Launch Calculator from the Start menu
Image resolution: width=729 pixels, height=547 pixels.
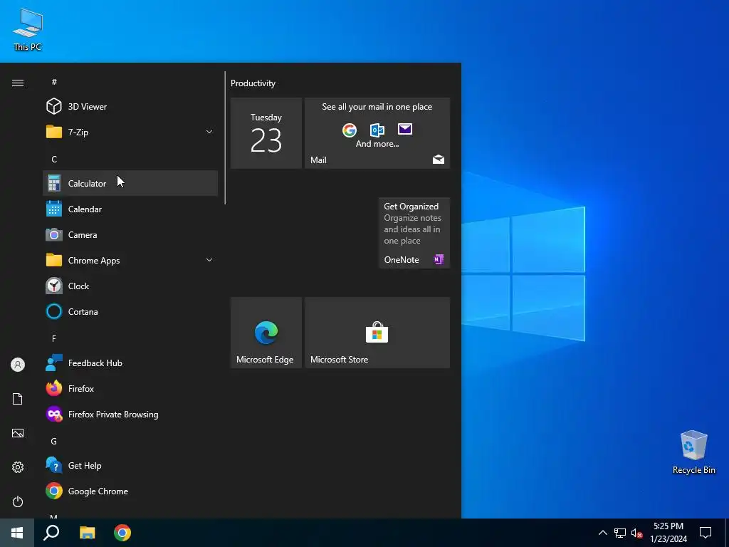(130, 183)
